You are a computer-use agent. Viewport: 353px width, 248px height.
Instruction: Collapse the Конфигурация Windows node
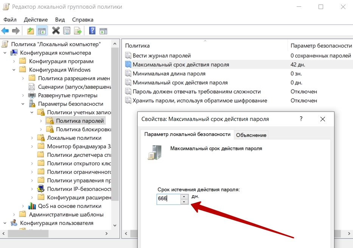coord(14,70)
